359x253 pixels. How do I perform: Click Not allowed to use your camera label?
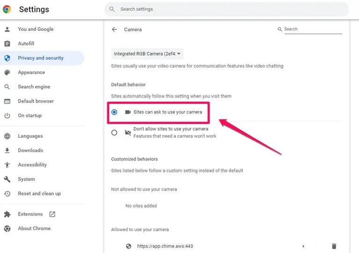pyautogui.click(x=144, y=190)
